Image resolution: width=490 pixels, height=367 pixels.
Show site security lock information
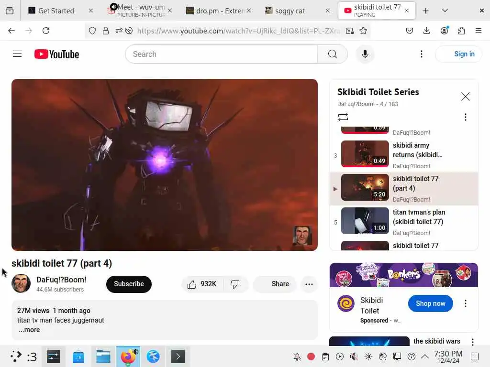click(x=106, y=31)
